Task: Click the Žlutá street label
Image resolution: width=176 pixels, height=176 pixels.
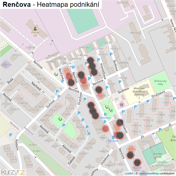Action: [x=10, y=81]
